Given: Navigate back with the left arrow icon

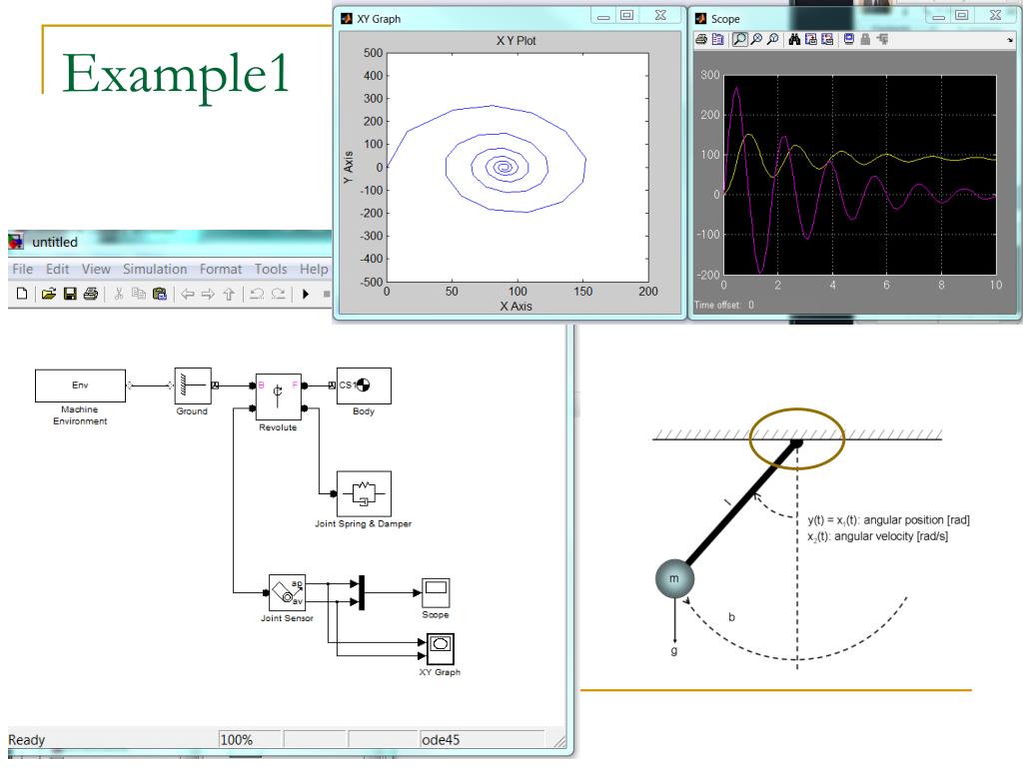Looking at the screenshot, I should pyautogui.click(x=187, y=295).
